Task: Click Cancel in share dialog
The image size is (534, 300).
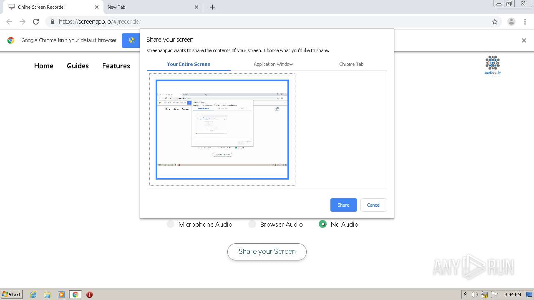Action: (373, 205)
